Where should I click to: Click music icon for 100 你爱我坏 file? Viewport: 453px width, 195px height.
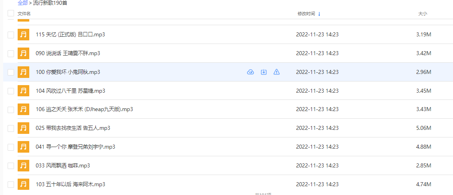pos(23,72)
